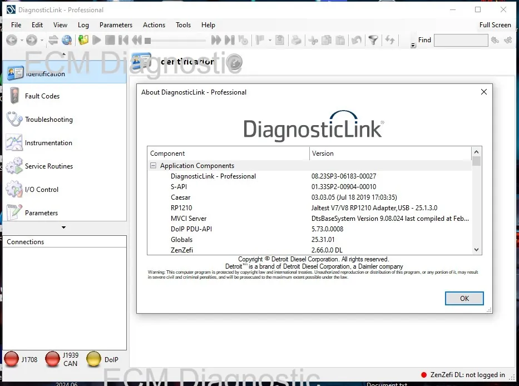Click the log playback seek slider
This screenshot has width=519, height=386.
coord(178,40)
